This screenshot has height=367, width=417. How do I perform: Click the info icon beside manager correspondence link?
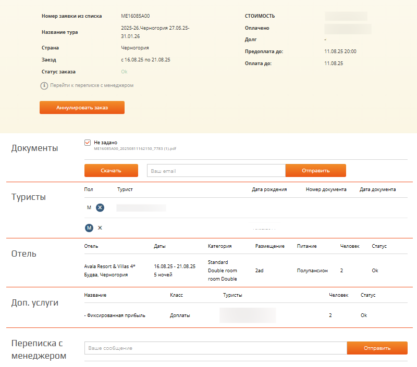pos(44,85)
